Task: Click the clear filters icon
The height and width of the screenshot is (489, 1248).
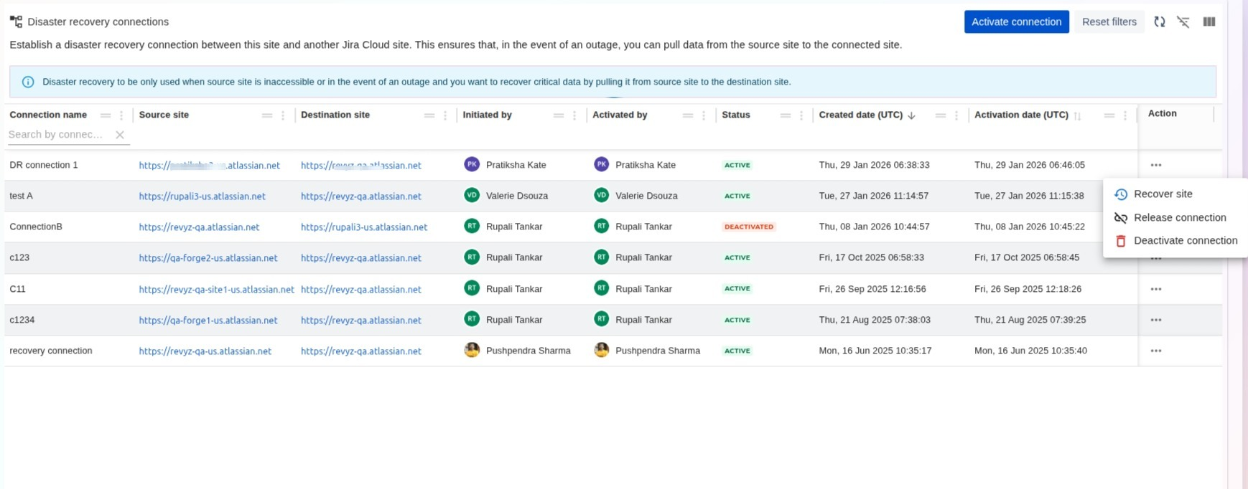Action: pyautogui.click(x=1183, y=22)
